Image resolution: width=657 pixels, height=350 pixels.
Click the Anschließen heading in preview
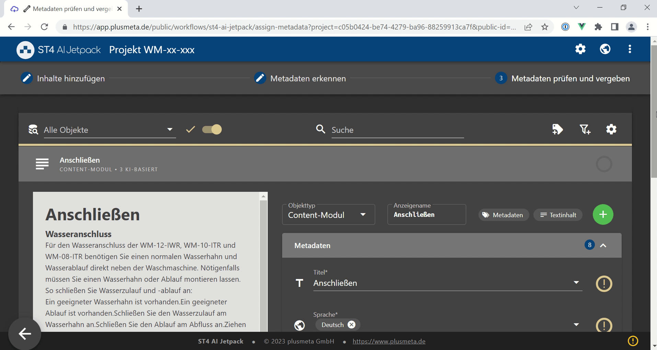93,214
